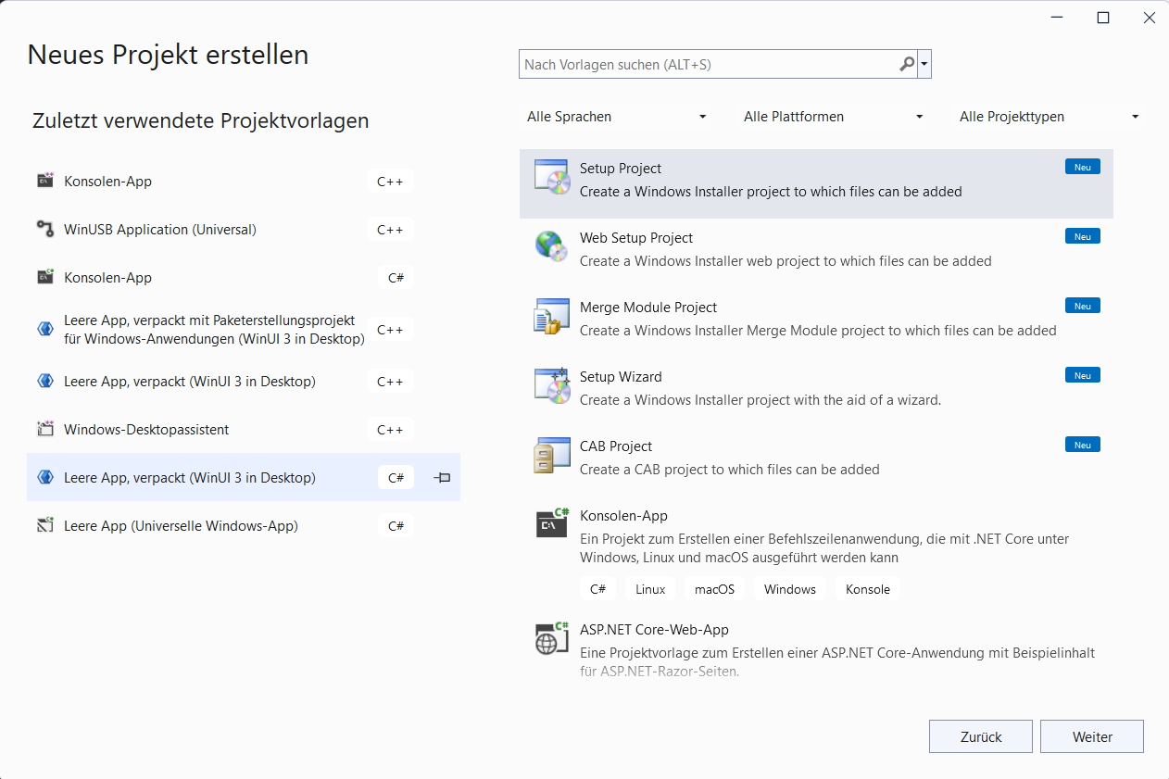This screenshot has width=1169, height=779.
Task: Click the Linux tag under Konsolen-App
Action: point(650,589)
